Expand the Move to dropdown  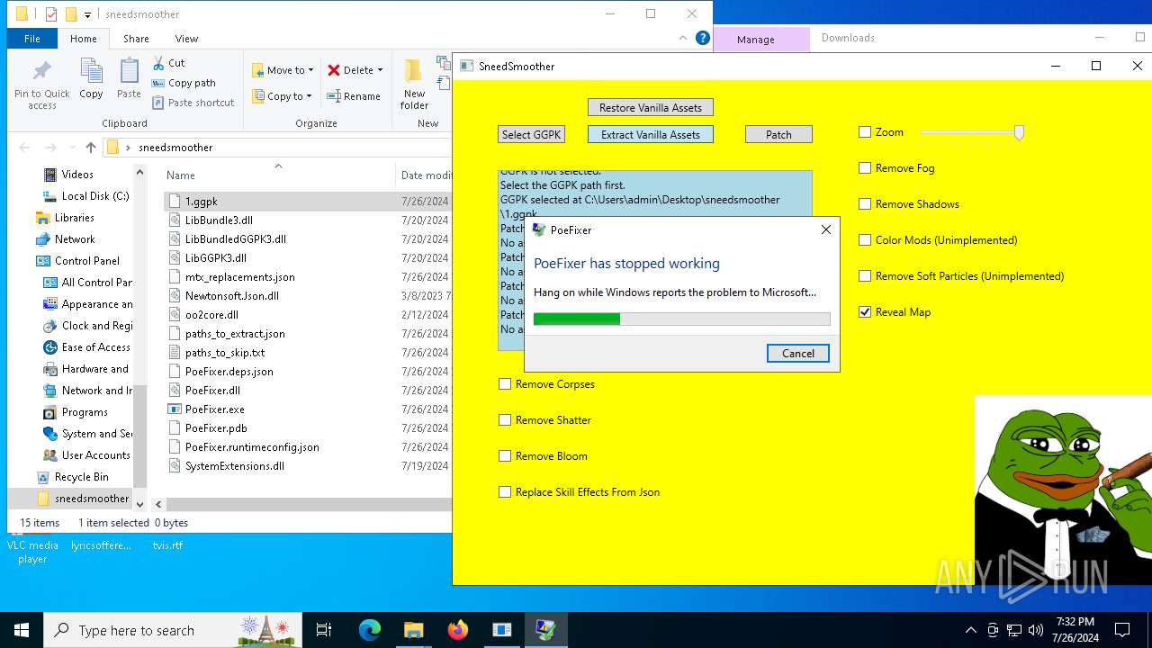(x=310, y=70)
